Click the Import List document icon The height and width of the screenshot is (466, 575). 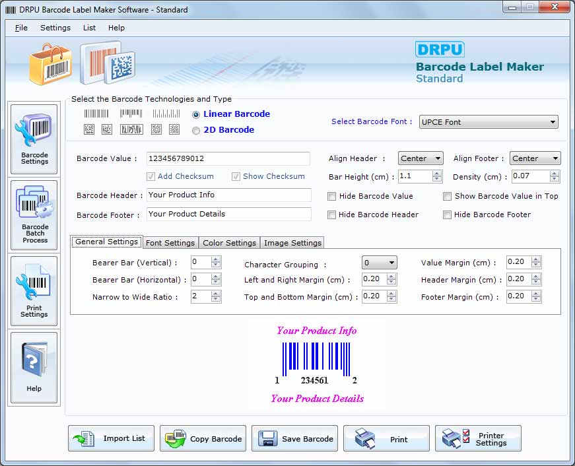[x=85, y=438]
